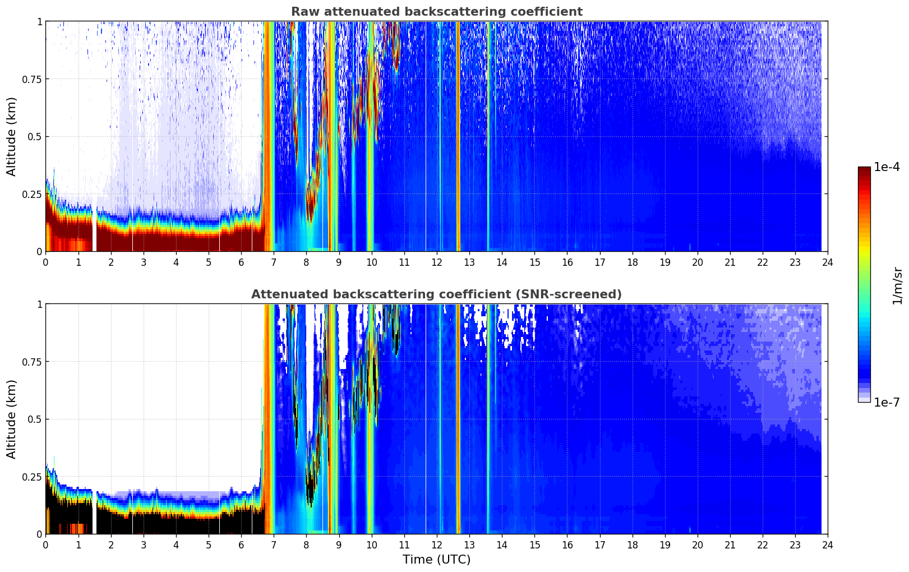Click time tick "11" under the lower plot
909x572 pixels.
[x=404, y=545]
